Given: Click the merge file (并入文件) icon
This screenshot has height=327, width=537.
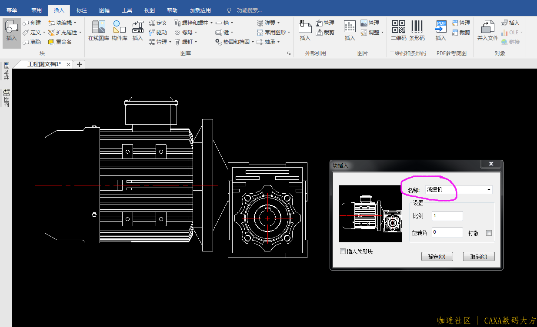Looking at the screenshot, I should pyautogui.click(x=487, y=30).
